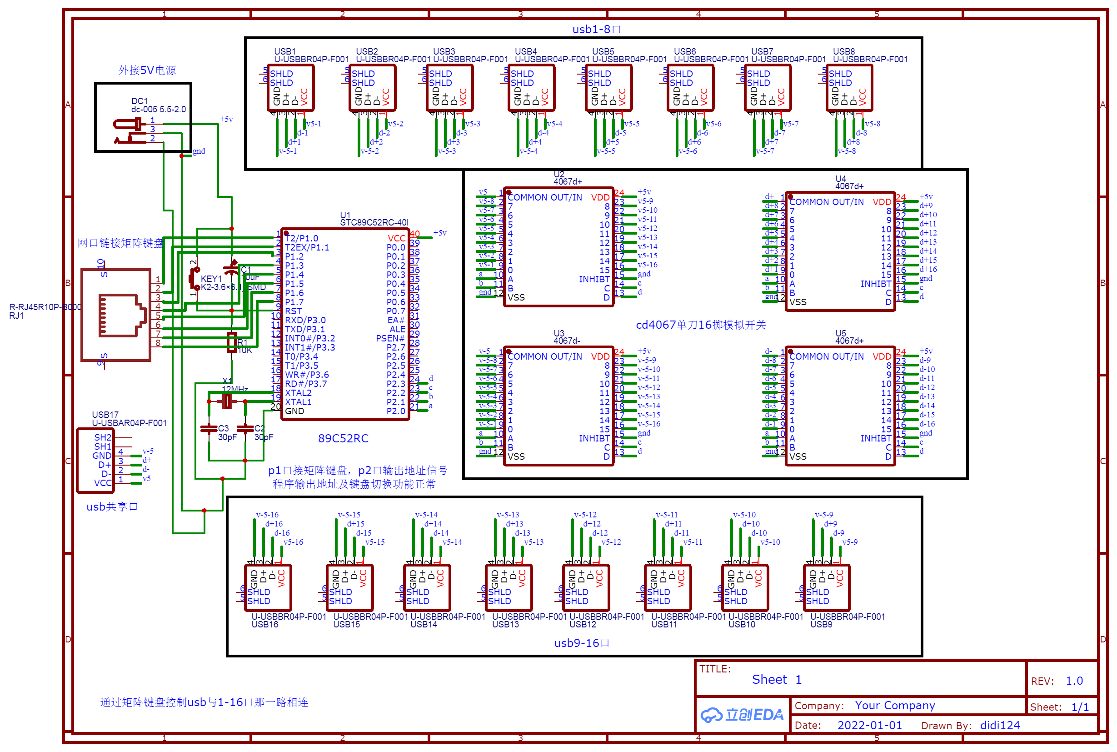Click the 'gnd' net label near DC1
The image size is (1117, 752).
tap(199, 151)
